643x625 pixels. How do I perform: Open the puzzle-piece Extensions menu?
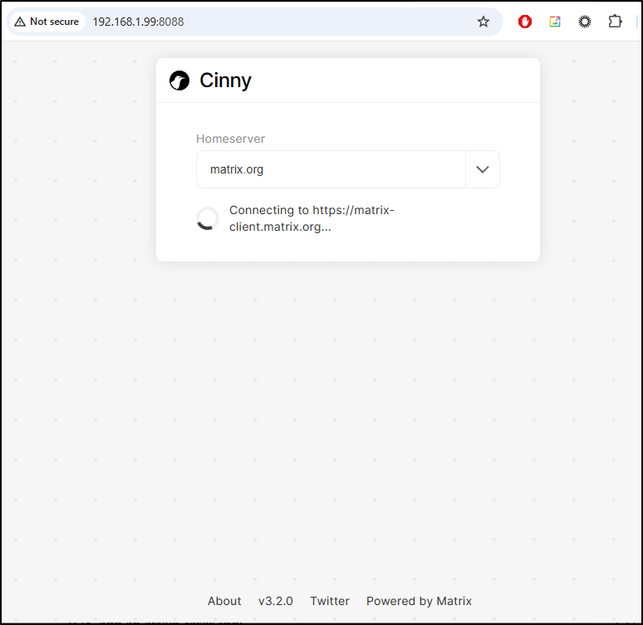tap(615, 22)
